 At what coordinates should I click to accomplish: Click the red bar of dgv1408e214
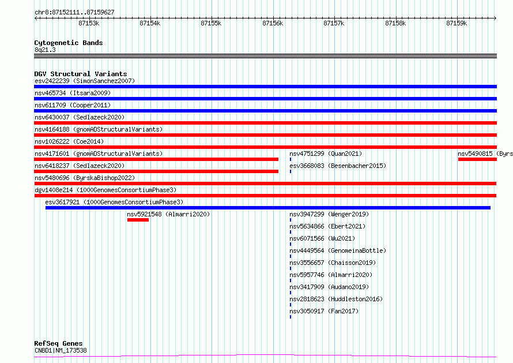[x=265, y=196]
